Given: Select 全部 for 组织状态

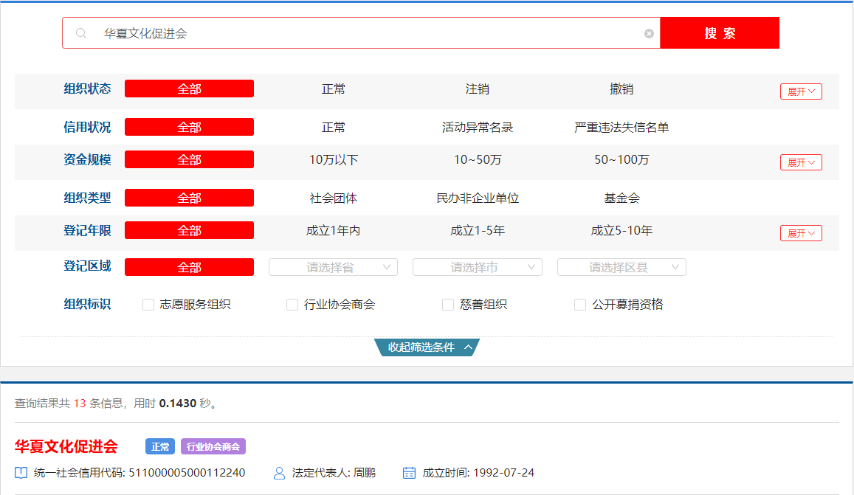Looking at the screenshot, I should [x=189, y=89].
